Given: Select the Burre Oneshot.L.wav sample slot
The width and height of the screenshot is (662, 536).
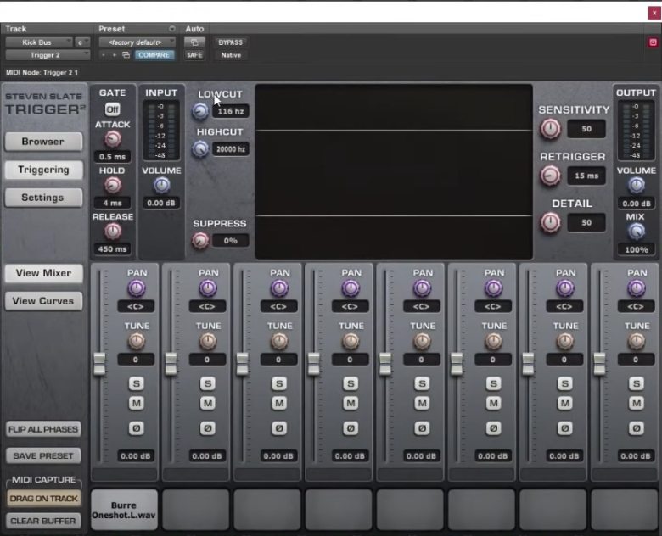Looking at the screenshot, I should coord(124,510).
